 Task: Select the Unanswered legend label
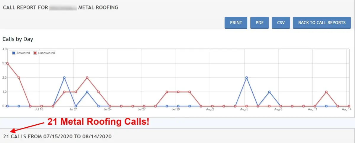point(46,53)
